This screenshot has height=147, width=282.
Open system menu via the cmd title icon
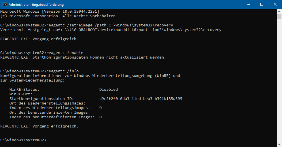pyautogui.click(x=5, y=5)
